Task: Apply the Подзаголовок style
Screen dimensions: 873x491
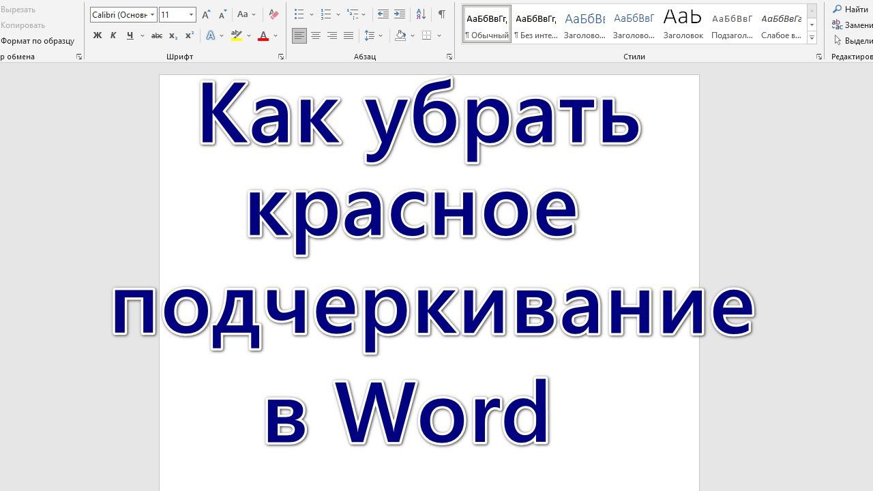Action: (x=732, y=25)
